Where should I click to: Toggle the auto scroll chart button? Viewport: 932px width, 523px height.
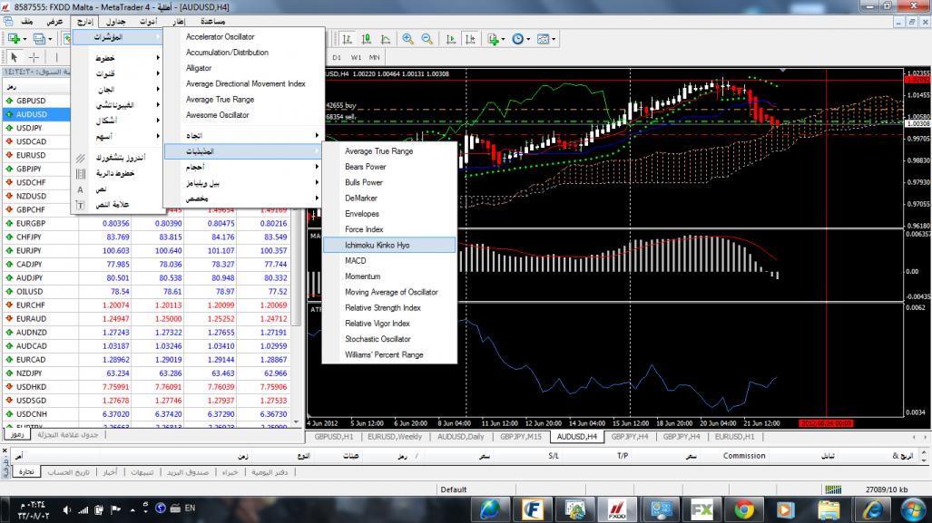(452, 39)
